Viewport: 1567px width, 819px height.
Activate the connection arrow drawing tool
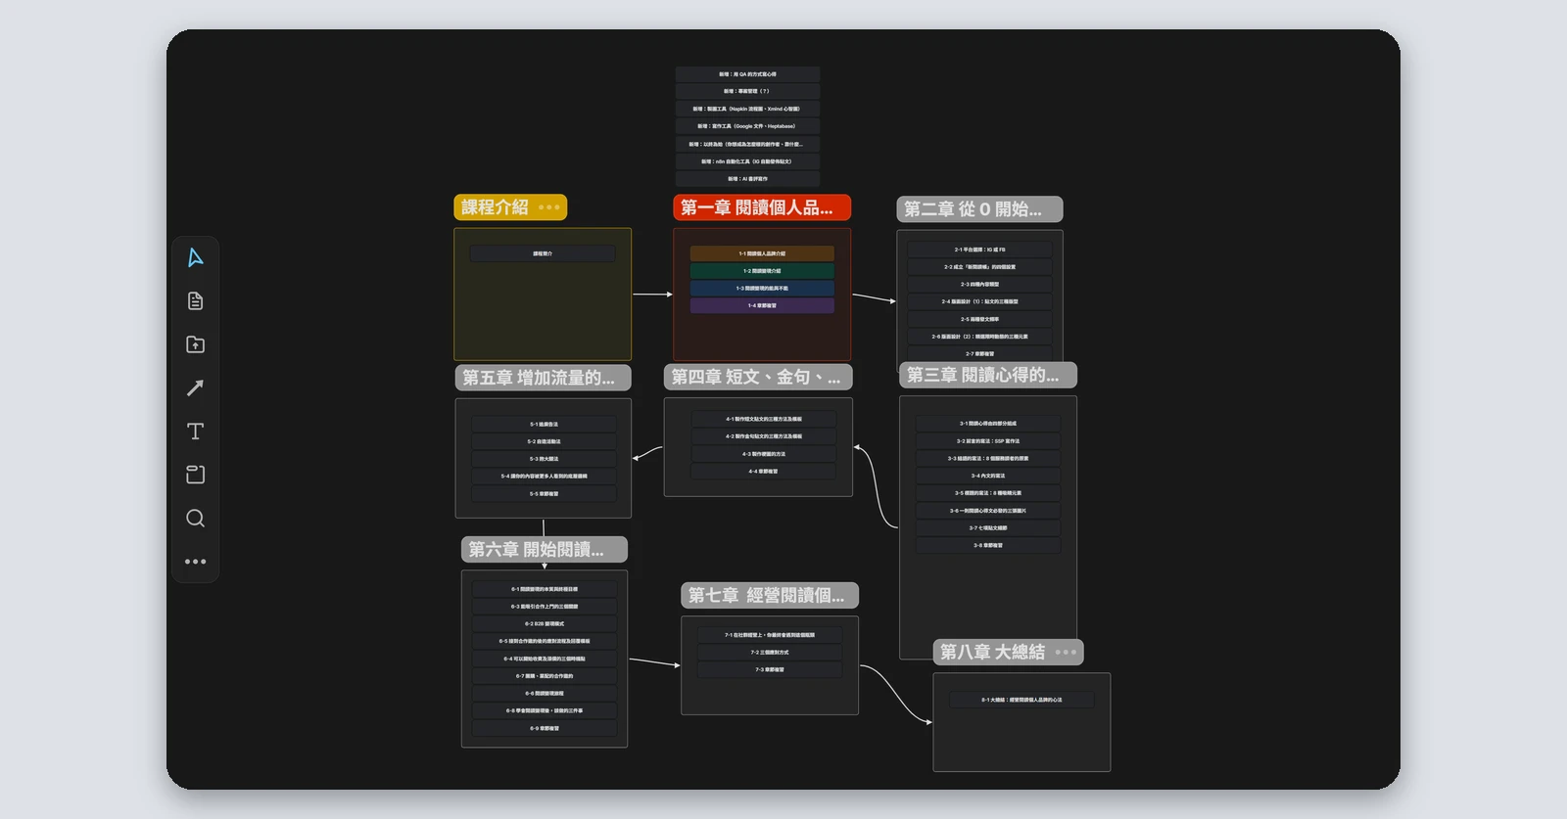[x=195, y=387]
